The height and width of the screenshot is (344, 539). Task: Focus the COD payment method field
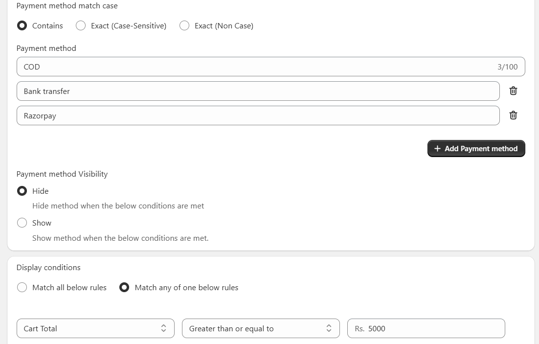click(245, 67)
